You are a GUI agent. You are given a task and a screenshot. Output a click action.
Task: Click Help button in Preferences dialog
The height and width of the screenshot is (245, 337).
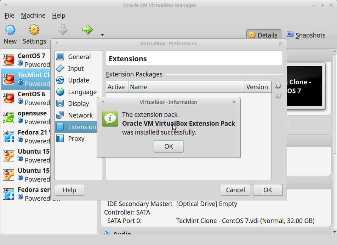(69, 190)
